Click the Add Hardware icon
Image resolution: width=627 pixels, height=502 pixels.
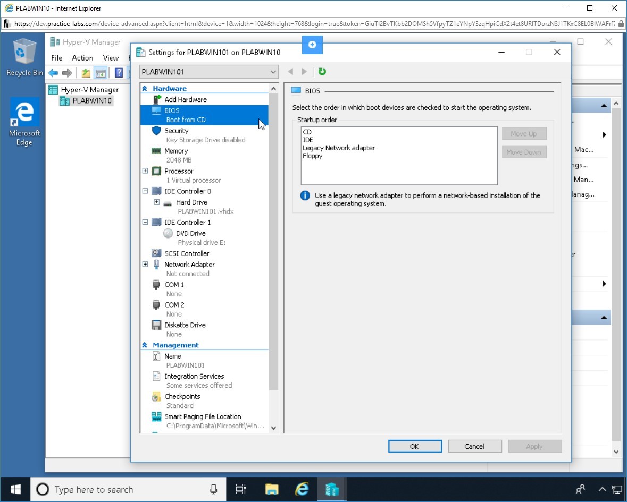157,99
